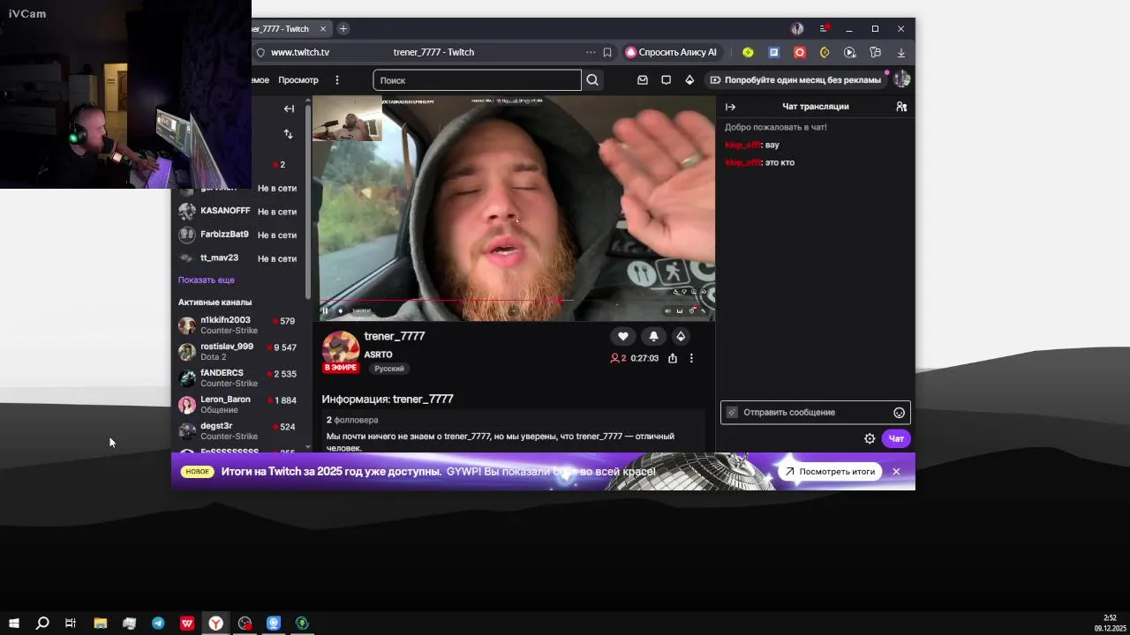
Task: Open Windows taskbar search
Action: tap(41, 624)
